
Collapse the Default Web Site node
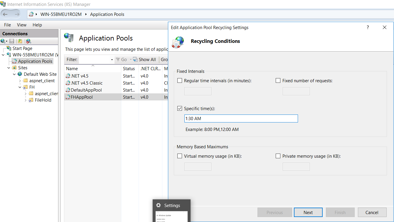14,74
